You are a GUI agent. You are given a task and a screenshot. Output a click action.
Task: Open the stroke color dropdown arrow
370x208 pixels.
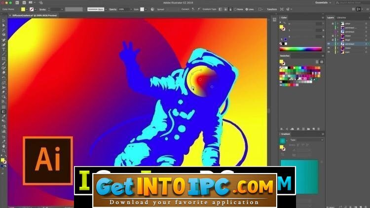pyautogui.click(x=36, y=9)
